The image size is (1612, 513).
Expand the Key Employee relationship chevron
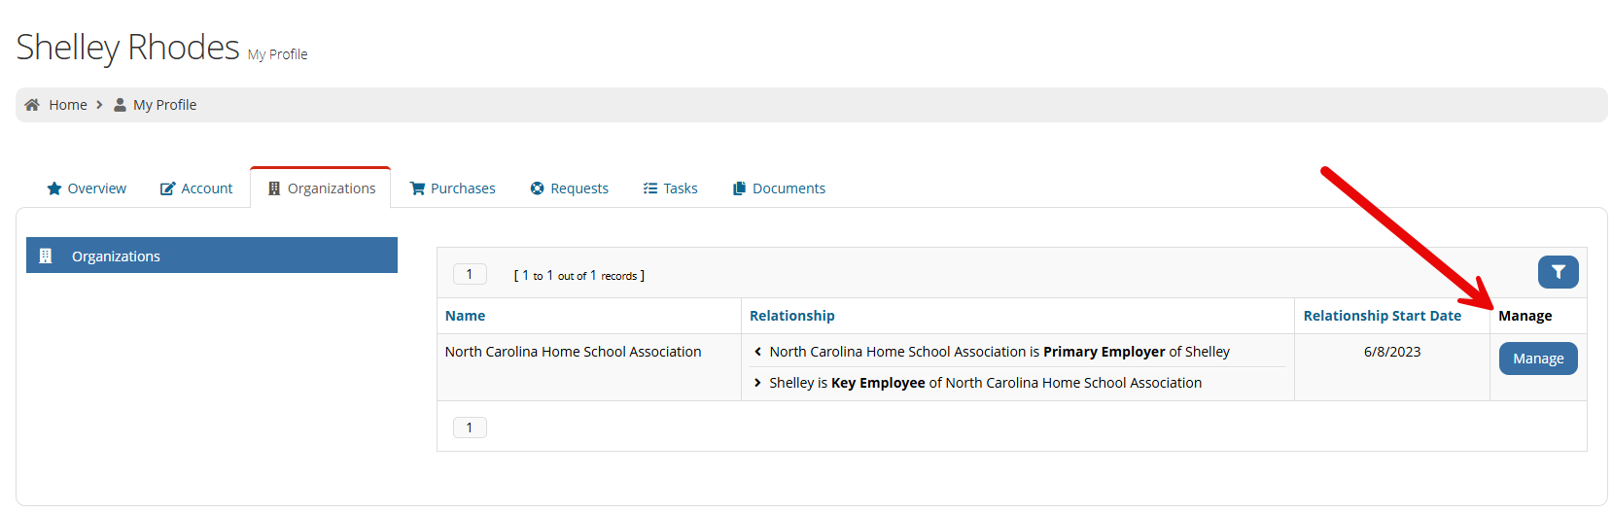757,383
